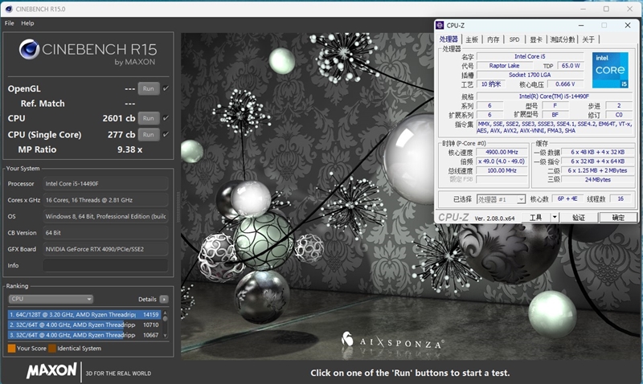This screenshot has height=384, width=643.
Task: Click the CPU score 2601 cb
Action: 118,118
